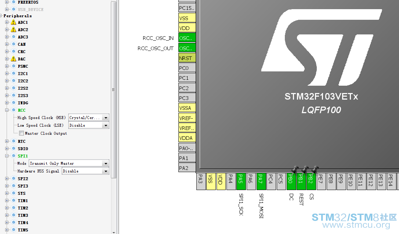Click the VDDA power pin
Image resolution: width=399 pixels, height=234 pixels.
coord(187,138)
